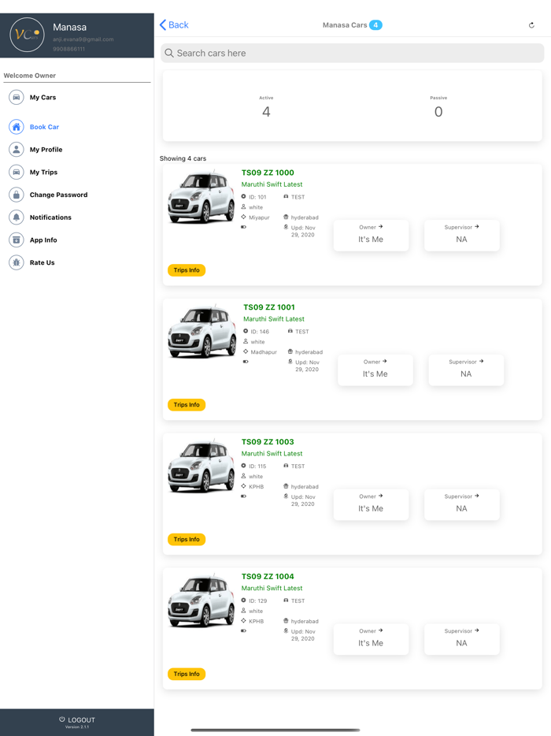Click the blue car count badge next to Manasa Cars

(x=375, y=24)
